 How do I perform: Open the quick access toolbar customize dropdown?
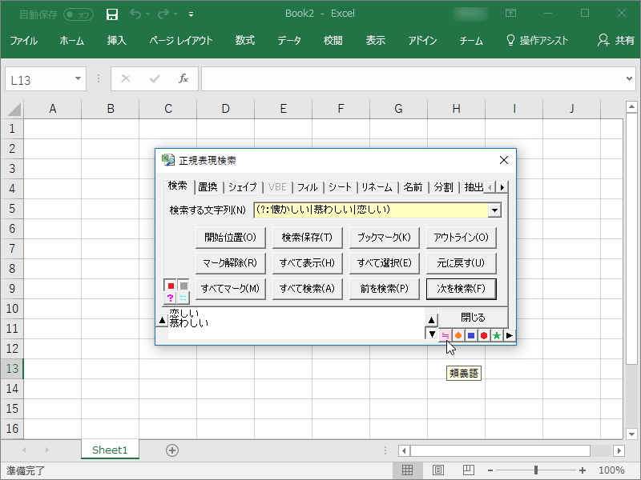191,14
